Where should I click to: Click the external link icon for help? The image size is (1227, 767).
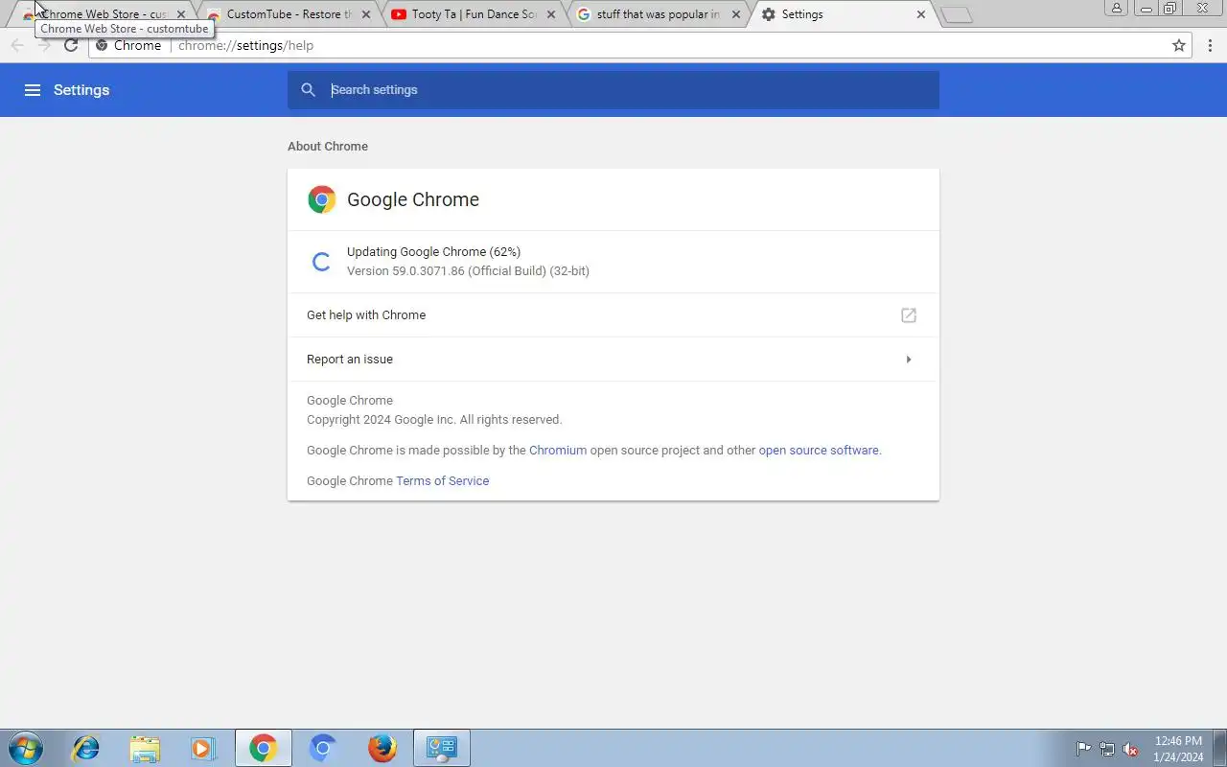click(909, 314)
